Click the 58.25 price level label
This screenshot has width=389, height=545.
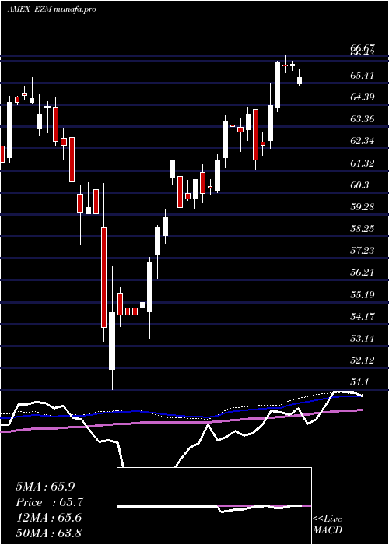(x=363, y=228)
